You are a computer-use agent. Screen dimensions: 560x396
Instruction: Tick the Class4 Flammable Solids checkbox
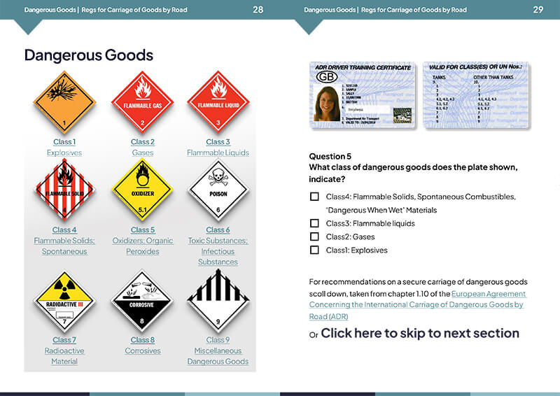coord(314,197)
